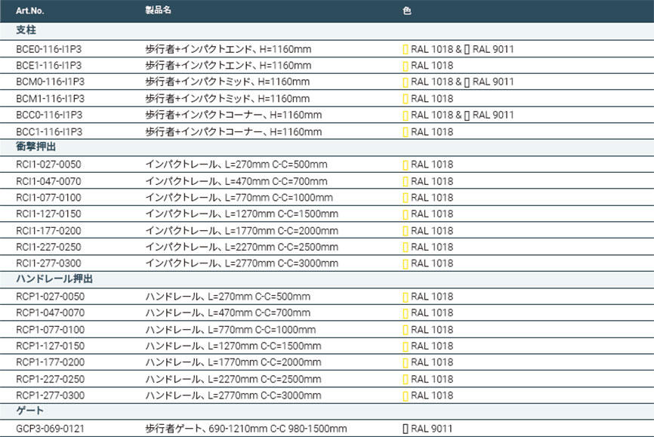The height and width of the screenshot is (437, 654).
Task: Click インパクトレール、L=1770mm C-C=2000mm
Action: [242, 231]
